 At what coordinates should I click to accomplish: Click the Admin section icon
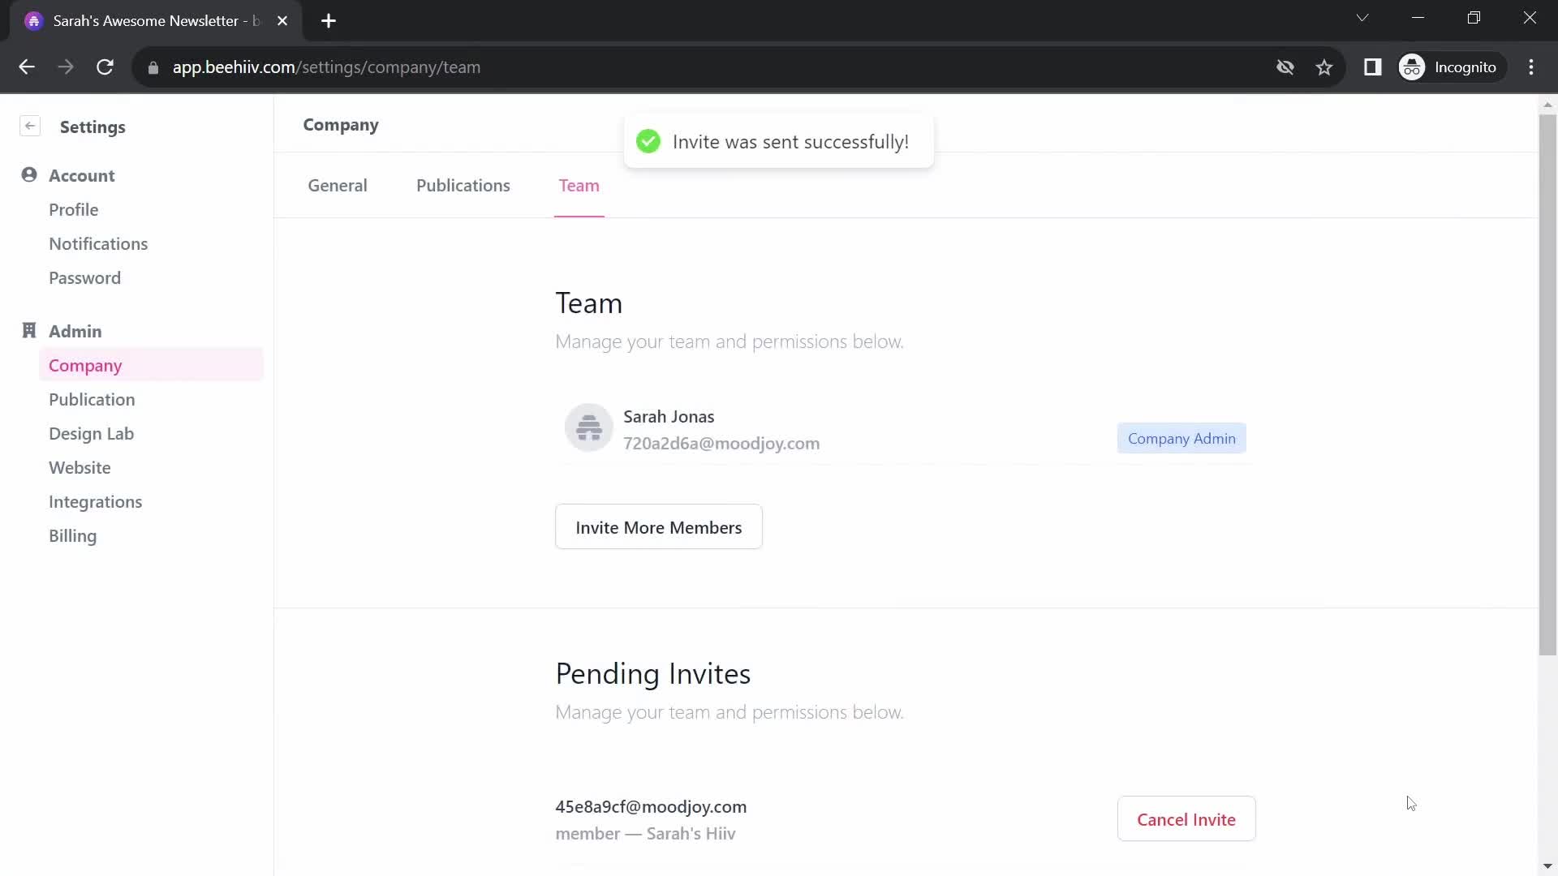click(29, 329)
